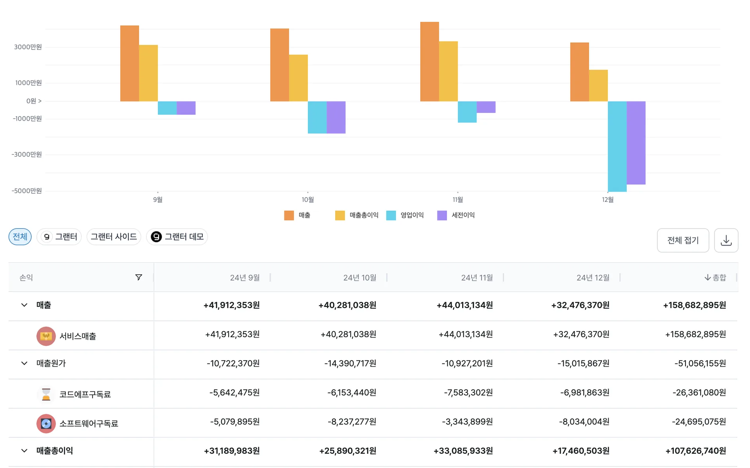Toggle 세전이익 series in chart legend

pyautogui.click(x=456, y=215)
